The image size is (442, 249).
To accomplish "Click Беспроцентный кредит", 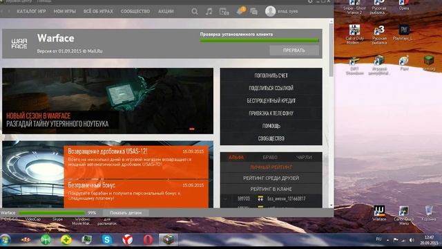I will 271,101.
